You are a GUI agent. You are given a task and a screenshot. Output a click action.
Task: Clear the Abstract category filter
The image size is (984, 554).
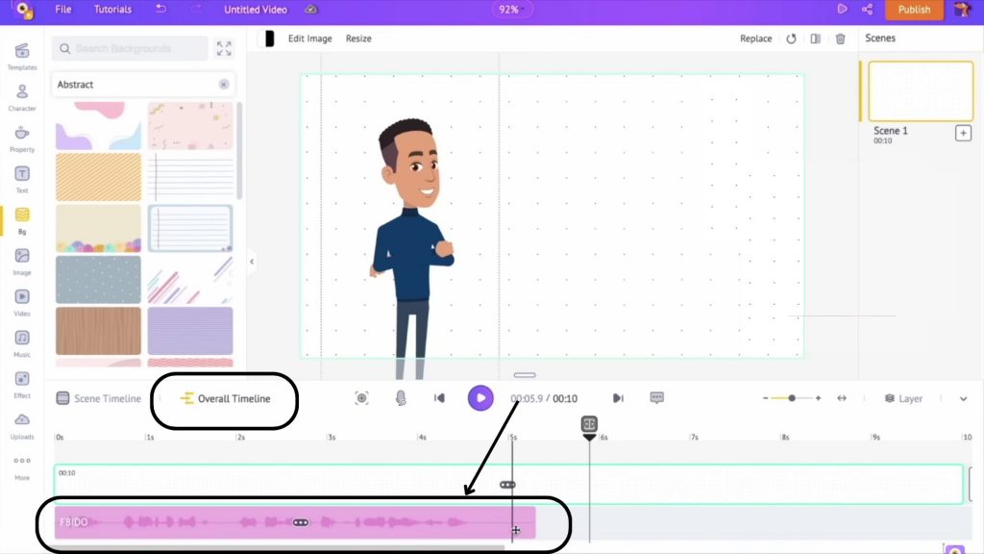coord(224,85)
